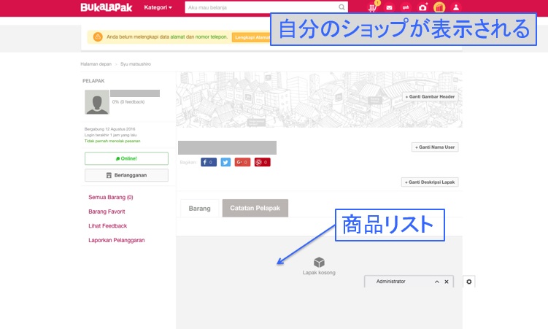
Task: Click Ganti Deskripsi Lapak button
Action: 430,182
